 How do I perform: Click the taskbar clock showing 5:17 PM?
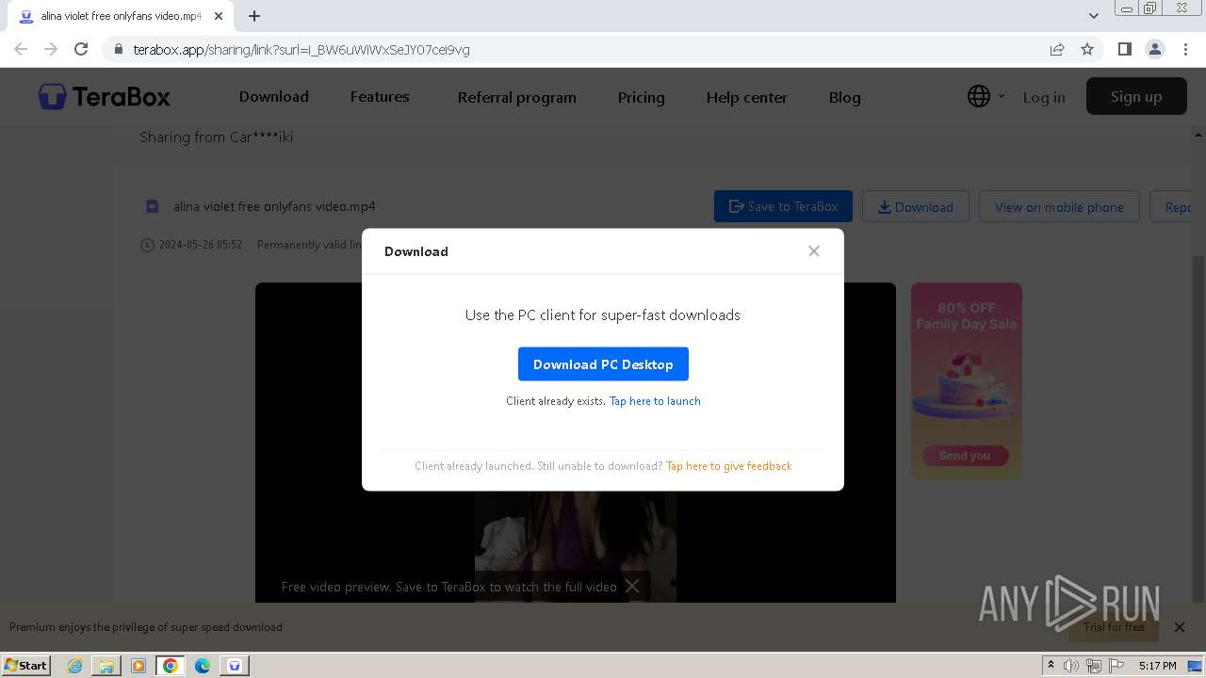[1157, 666]
